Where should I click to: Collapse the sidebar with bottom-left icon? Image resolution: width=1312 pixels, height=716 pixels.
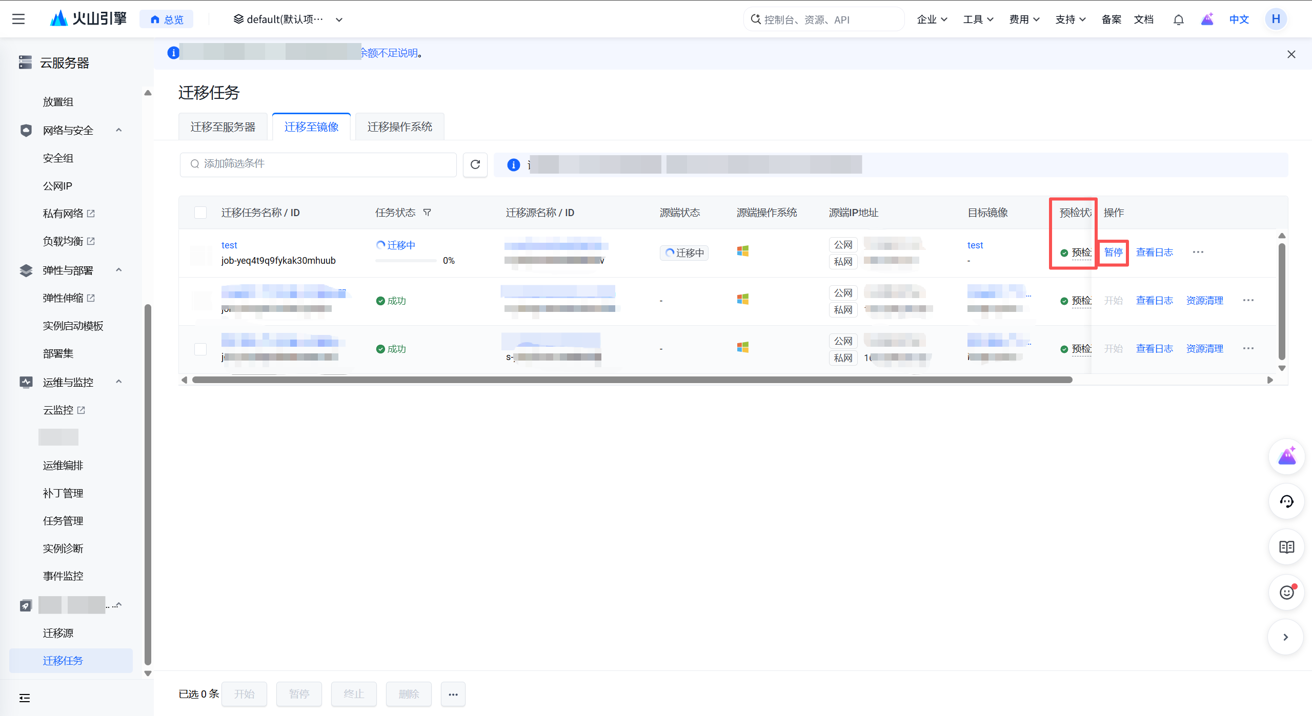(25, 698)
